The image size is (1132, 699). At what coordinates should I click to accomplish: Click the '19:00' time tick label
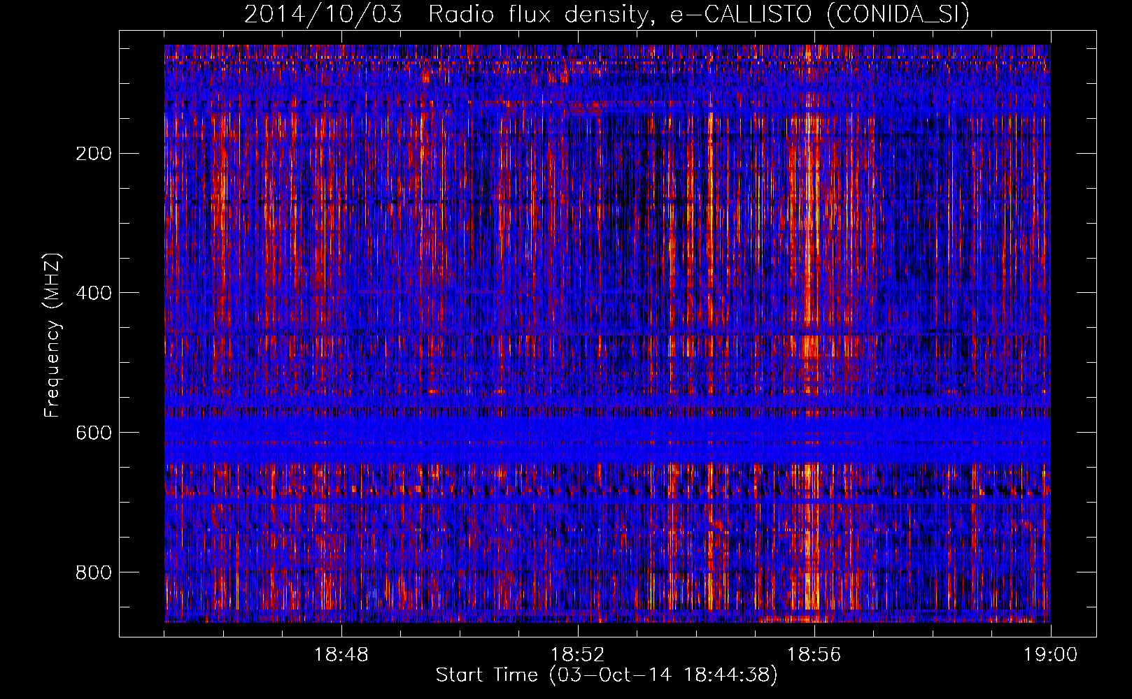pyautogui.click(x=1051, y=655)
